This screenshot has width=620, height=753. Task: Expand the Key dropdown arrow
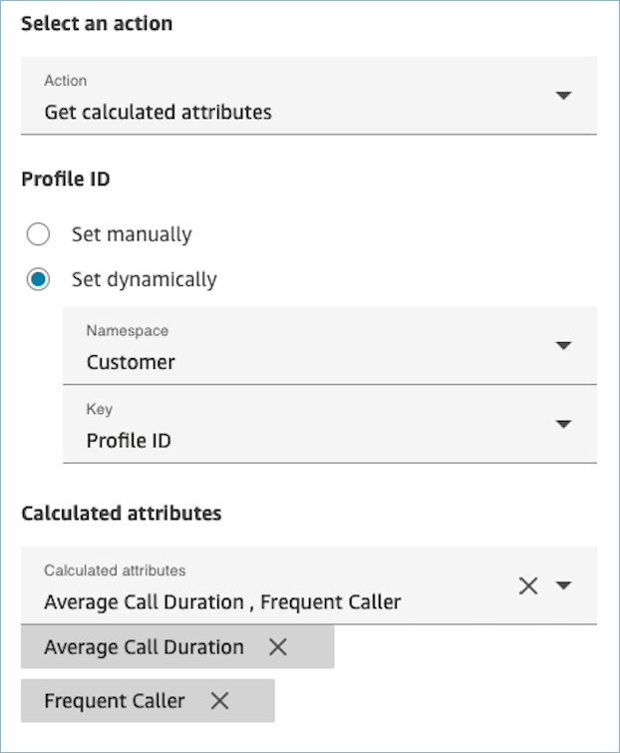pyautogui.click(x=563, y=424)
